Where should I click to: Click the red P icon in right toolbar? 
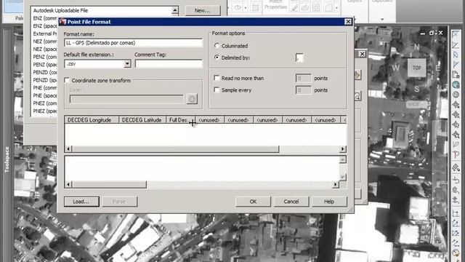(456, 155)
